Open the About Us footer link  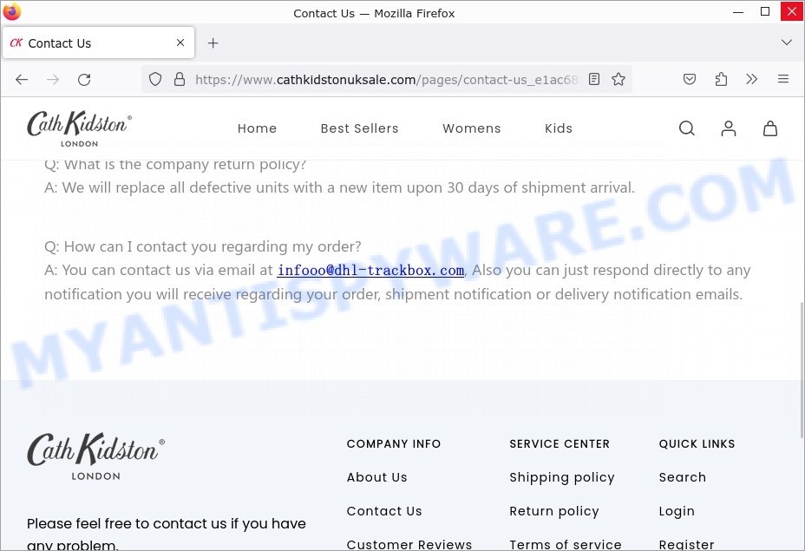[x=376, y=477]
